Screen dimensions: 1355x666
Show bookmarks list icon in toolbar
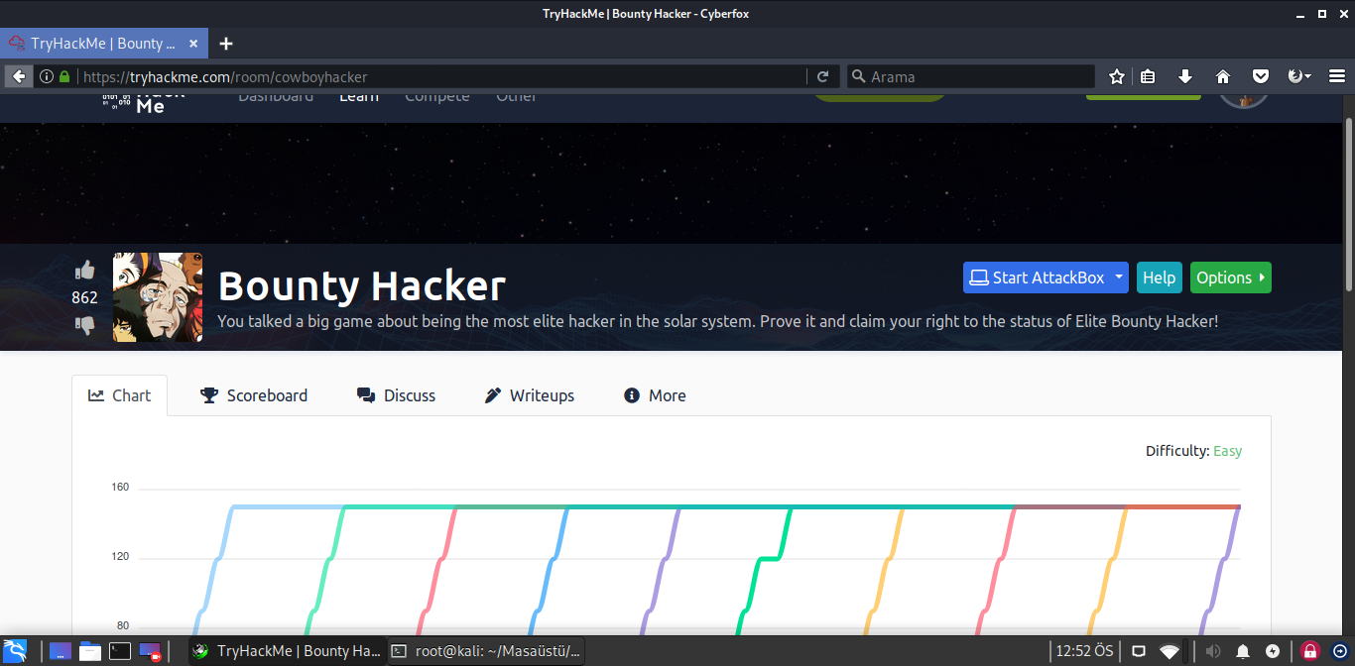point(1148,76)
